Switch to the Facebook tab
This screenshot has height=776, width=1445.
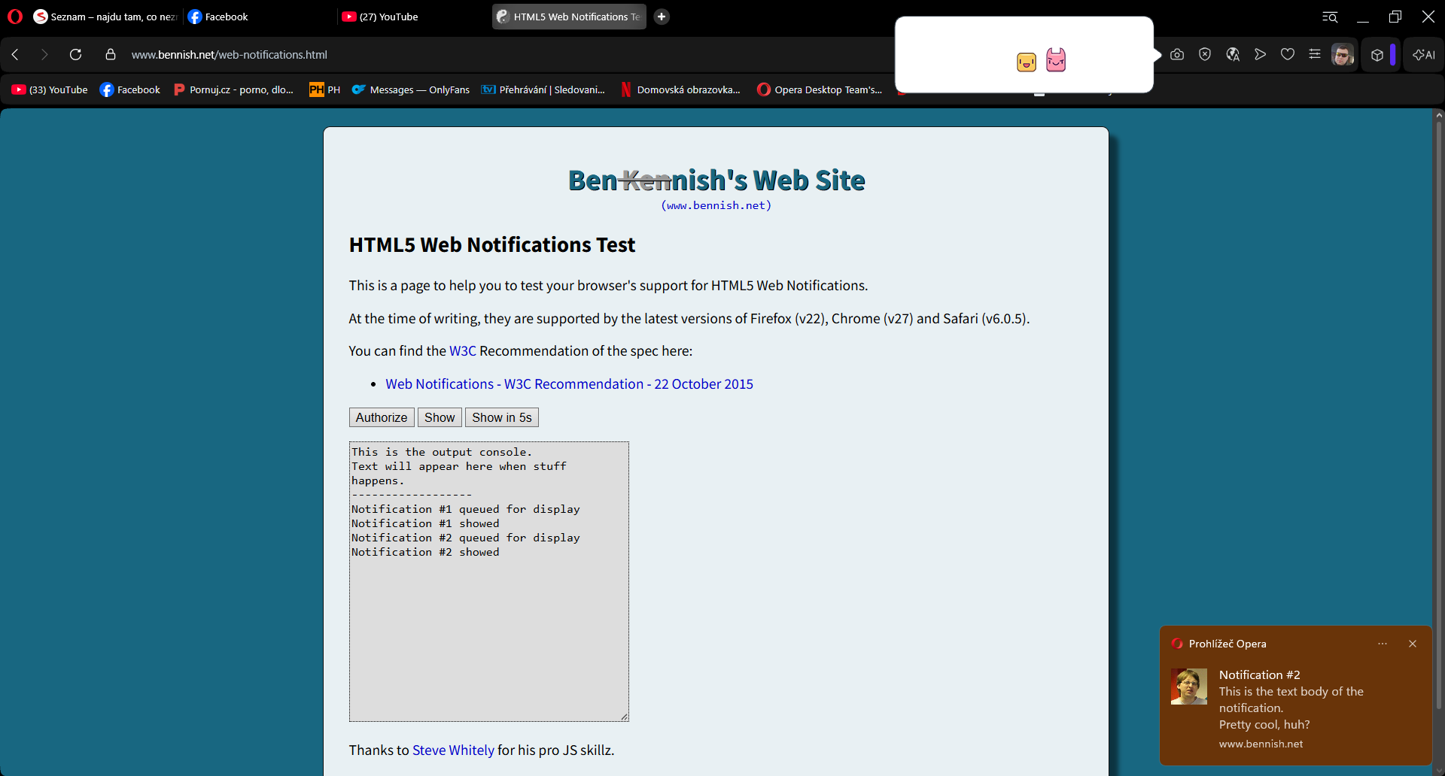point(258,17)
